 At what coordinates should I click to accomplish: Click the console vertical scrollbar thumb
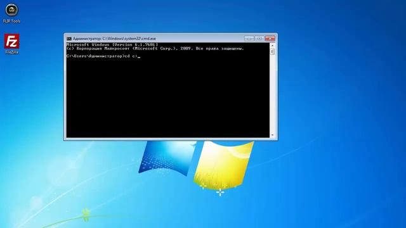point(272,52)
